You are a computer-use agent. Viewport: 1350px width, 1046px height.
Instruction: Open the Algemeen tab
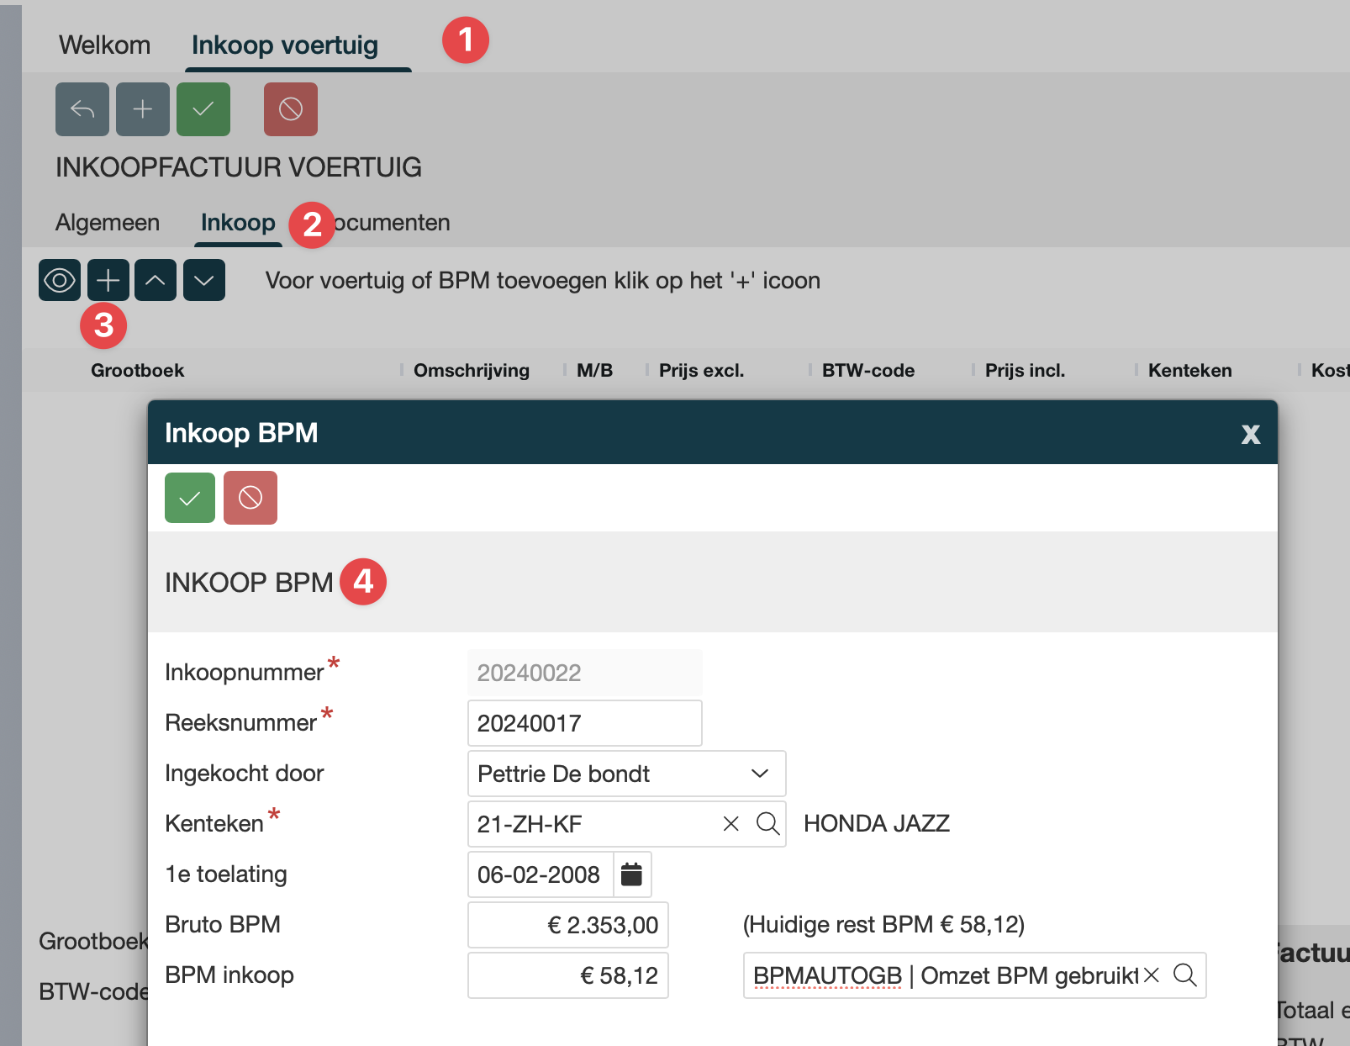pos(108,223)
